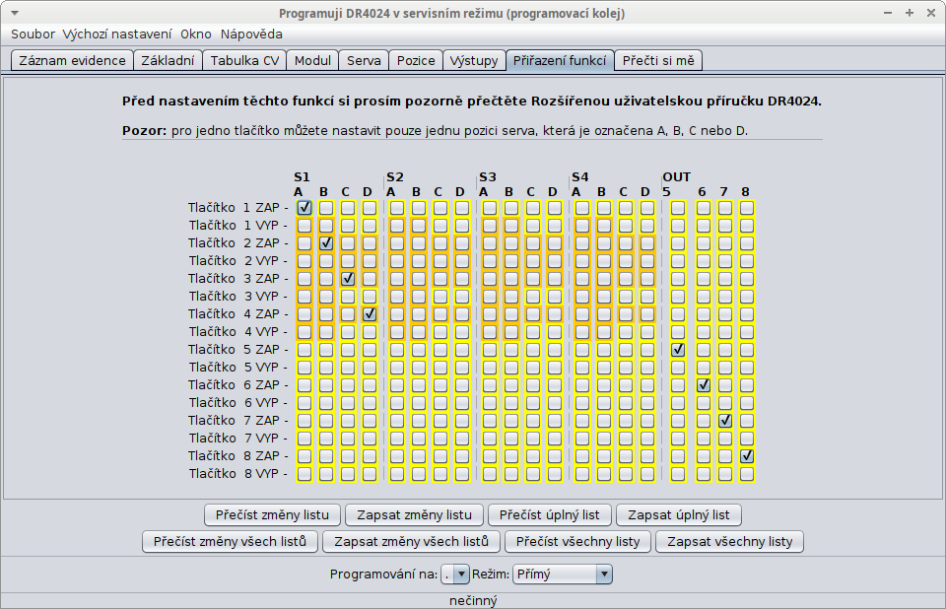The image size is (946, 609).
Task: Switch to the Tabulka CV tab
Action: point(244,60)
